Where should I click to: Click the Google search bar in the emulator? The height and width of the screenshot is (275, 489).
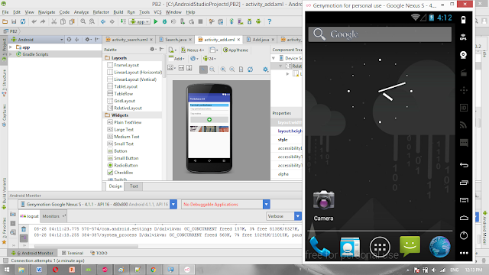pos(380,34)
